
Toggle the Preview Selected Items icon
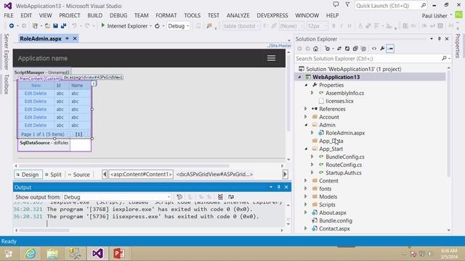click(390, 49)
